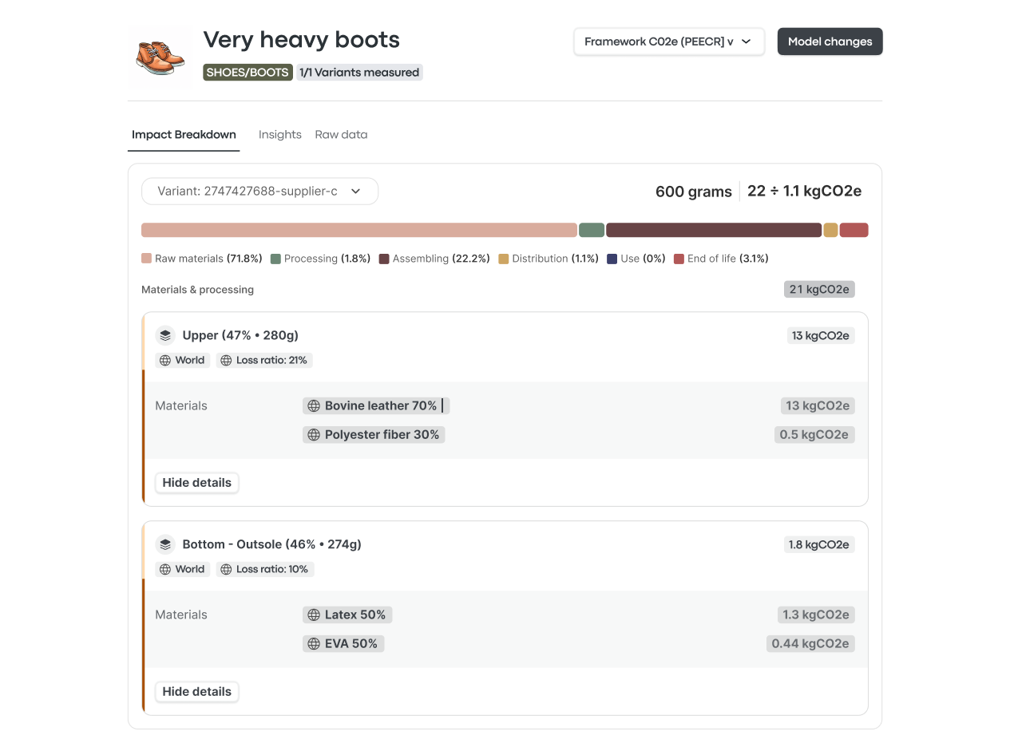
Task: Open the Framework C02e (PEECR) dropdown
Action: coord(668,41)
